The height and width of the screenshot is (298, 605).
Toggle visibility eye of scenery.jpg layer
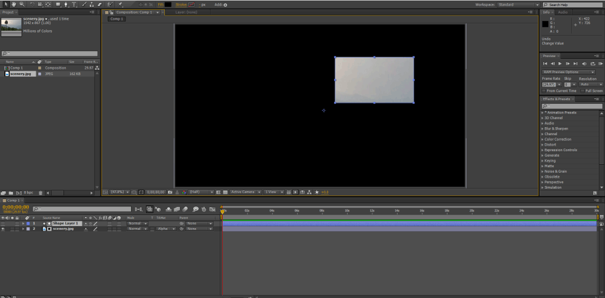(x=3, y=229)
